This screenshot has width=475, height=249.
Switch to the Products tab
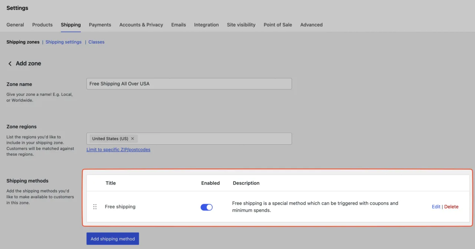click(42, 25)
